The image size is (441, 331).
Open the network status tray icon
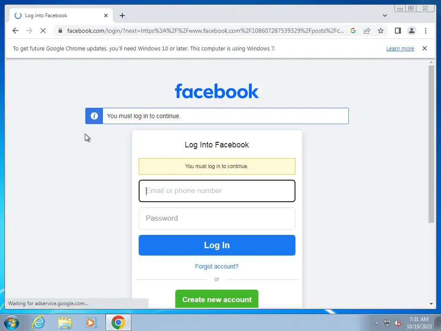(x=387, y=323)
